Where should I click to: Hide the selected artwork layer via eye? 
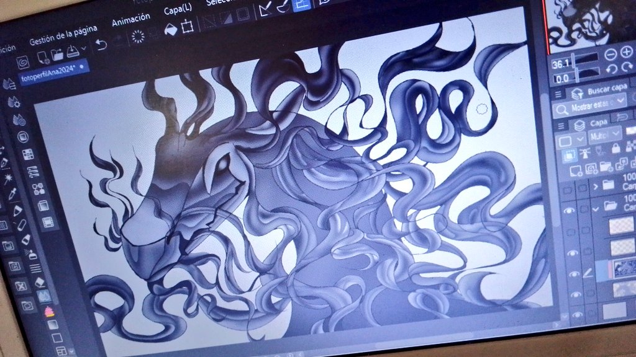pos(575,275)
